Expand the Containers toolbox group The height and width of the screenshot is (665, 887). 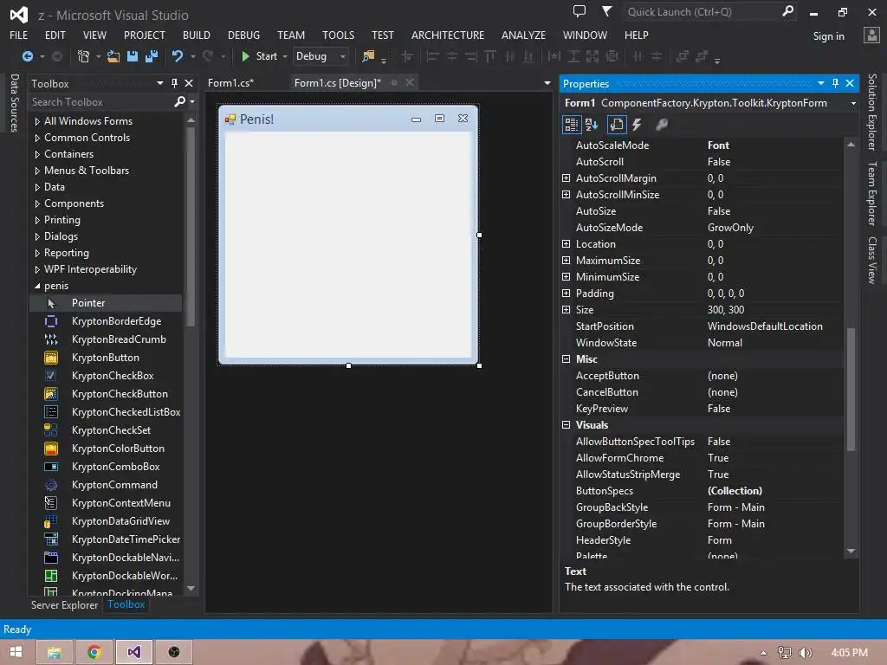[37, 154]
